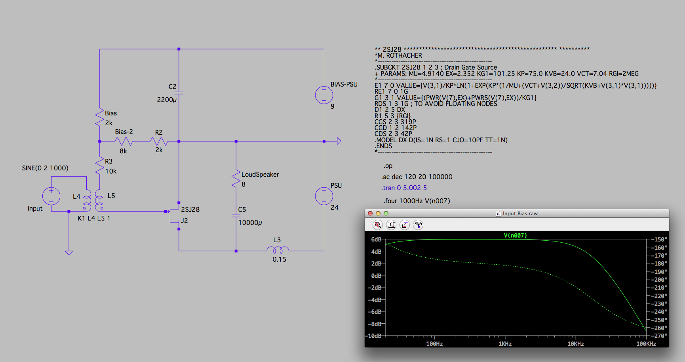Select the LoudSpeaker resistor symbol
This screenshot has height=362, width=685.
236,179
